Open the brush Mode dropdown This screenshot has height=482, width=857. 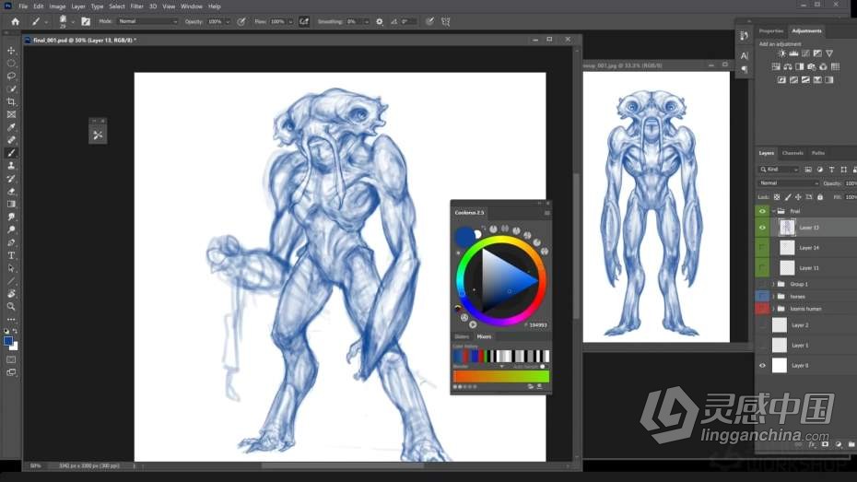coord(147,22)
